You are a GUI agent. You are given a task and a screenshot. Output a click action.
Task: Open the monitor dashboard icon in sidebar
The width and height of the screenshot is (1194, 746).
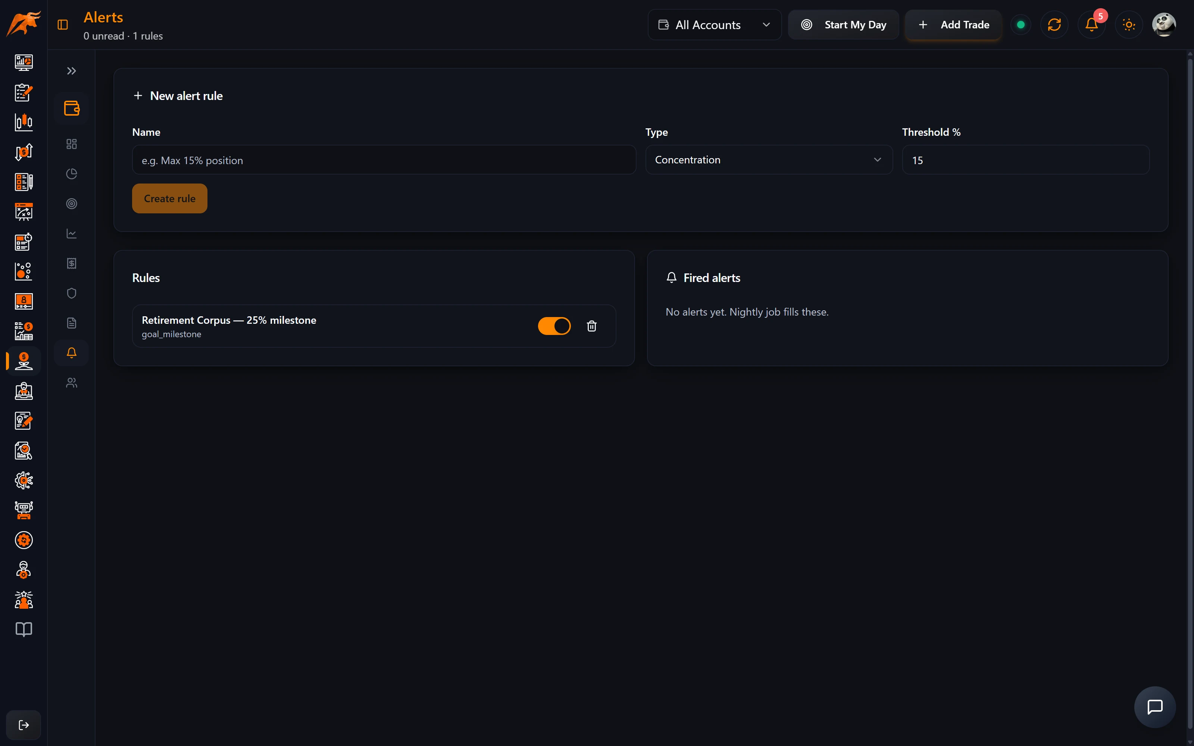pyautogui.click(x=24, y=63)
